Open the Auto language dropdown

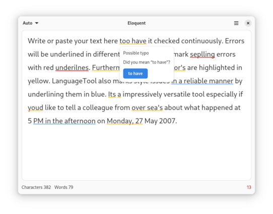pos(30,23)
